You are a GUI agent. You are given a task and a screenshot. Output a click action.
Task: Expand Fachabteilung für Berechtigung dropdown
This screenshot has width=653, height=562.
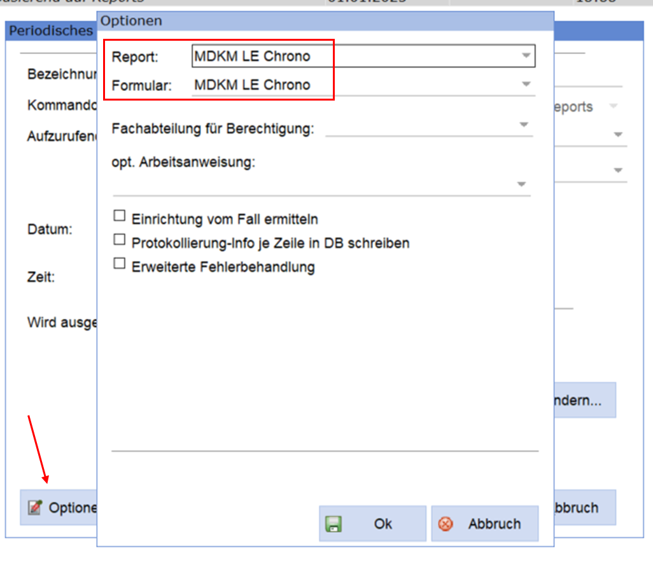[x=524, y=125]
